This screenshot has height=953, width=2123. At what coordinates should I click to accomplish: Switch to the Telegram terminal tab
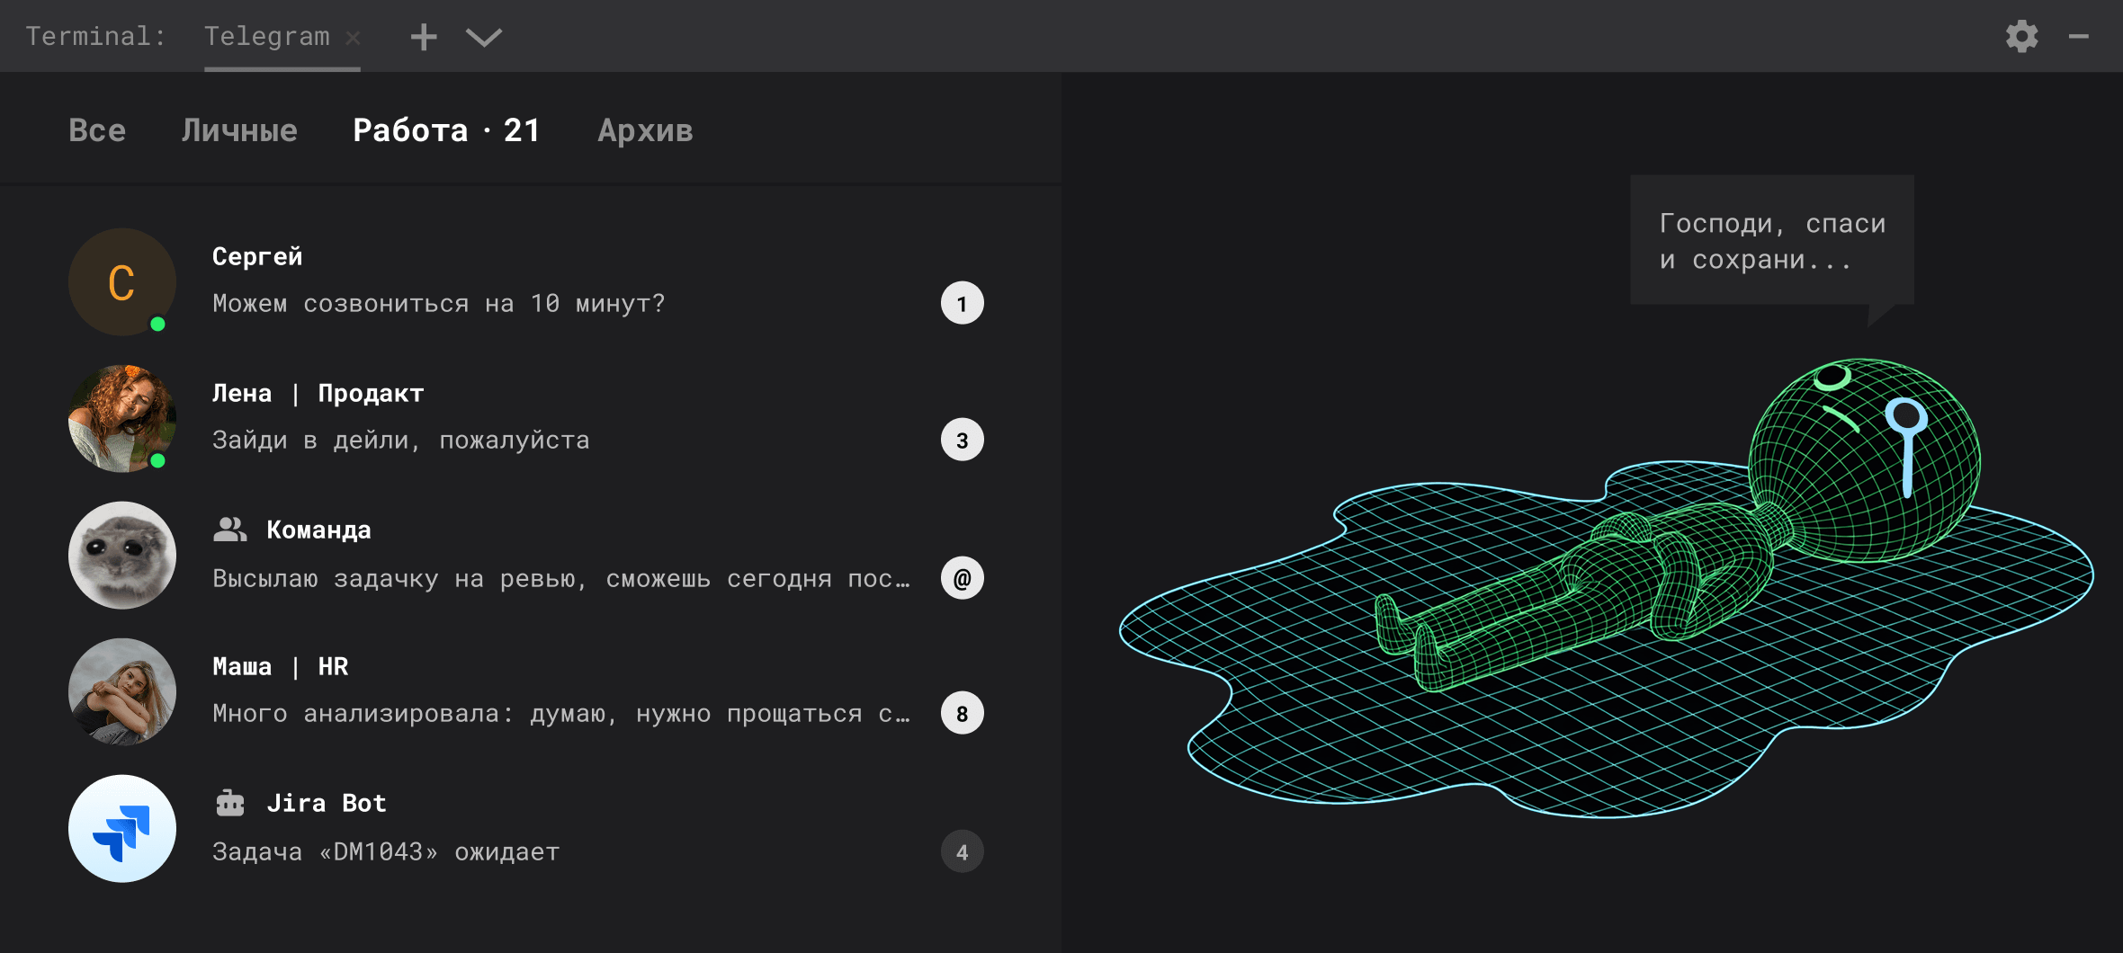267,37
